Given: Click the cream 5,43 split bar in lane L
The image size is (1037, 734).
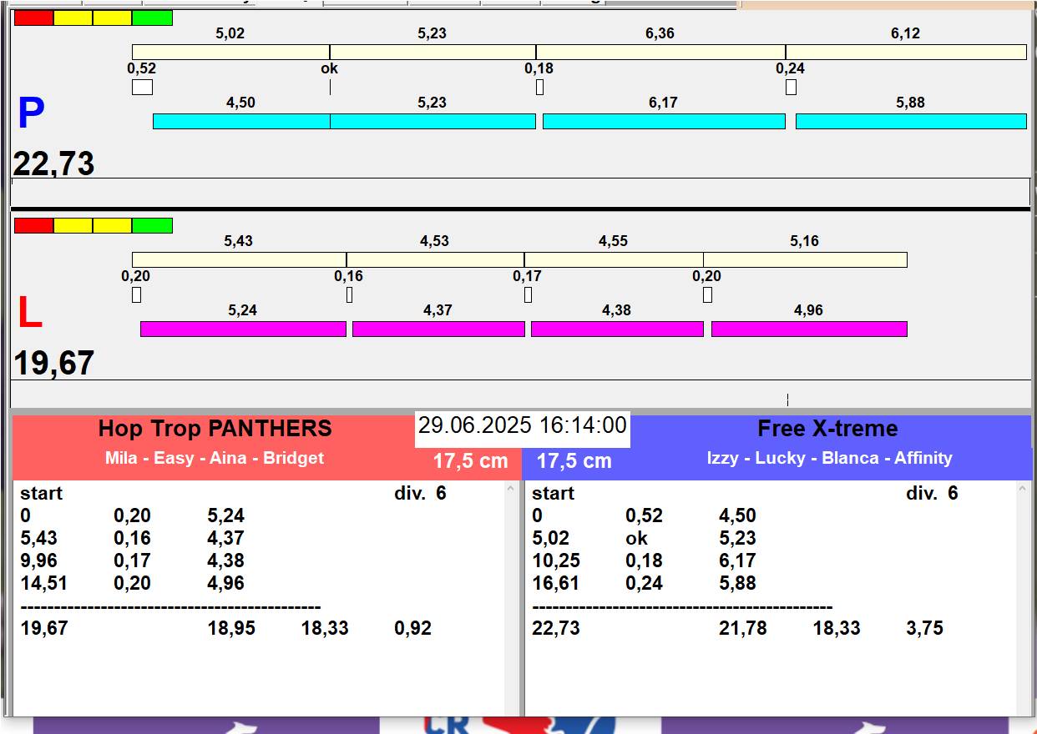Looking at the screenshot, I should pos(239,260).
